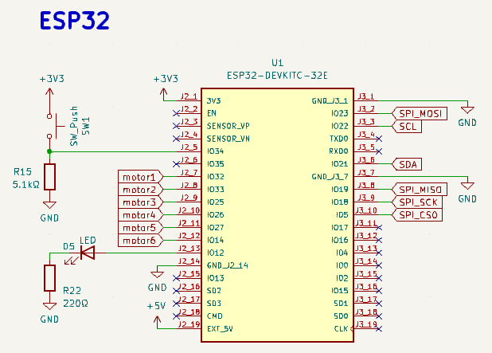The height and width of the screenshot is (353, 492).
Task: Click the J3_10 pin number
Action: point(366,210)
